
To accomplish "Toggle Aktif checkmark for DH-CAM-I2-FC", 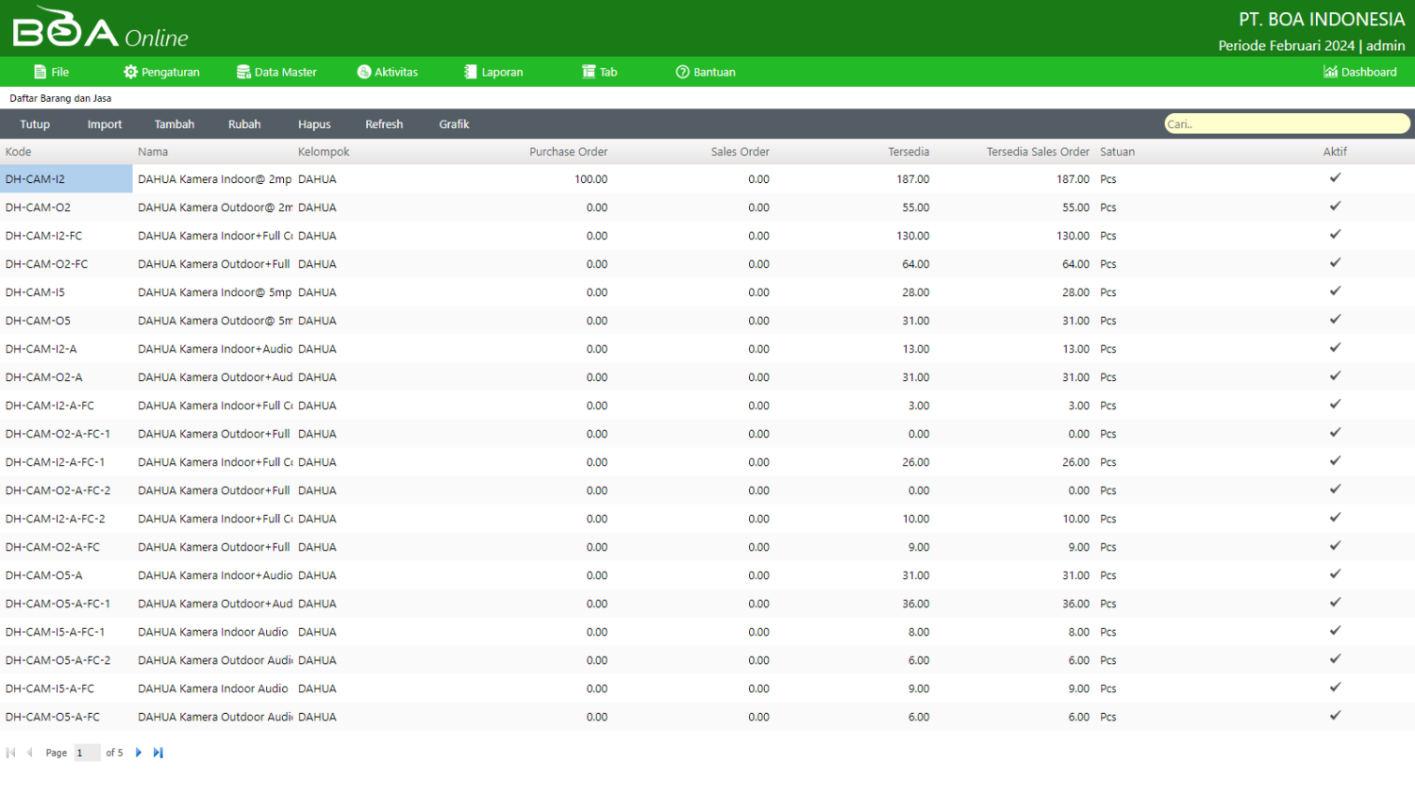I will coord(1335,235).
